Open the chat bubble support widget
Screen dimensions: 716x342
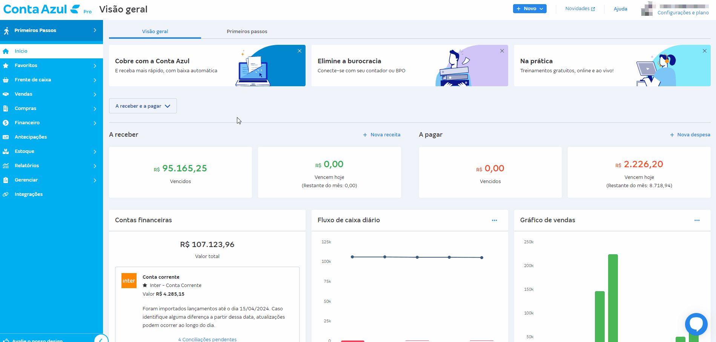[x=696, y=324]
